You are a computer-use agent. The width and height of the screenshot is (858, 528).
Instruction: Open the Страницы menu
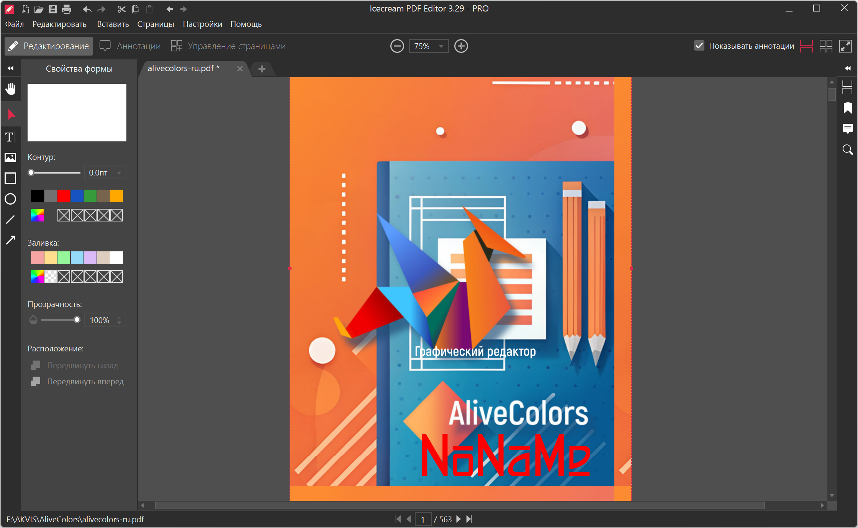[x=156, y=24]
